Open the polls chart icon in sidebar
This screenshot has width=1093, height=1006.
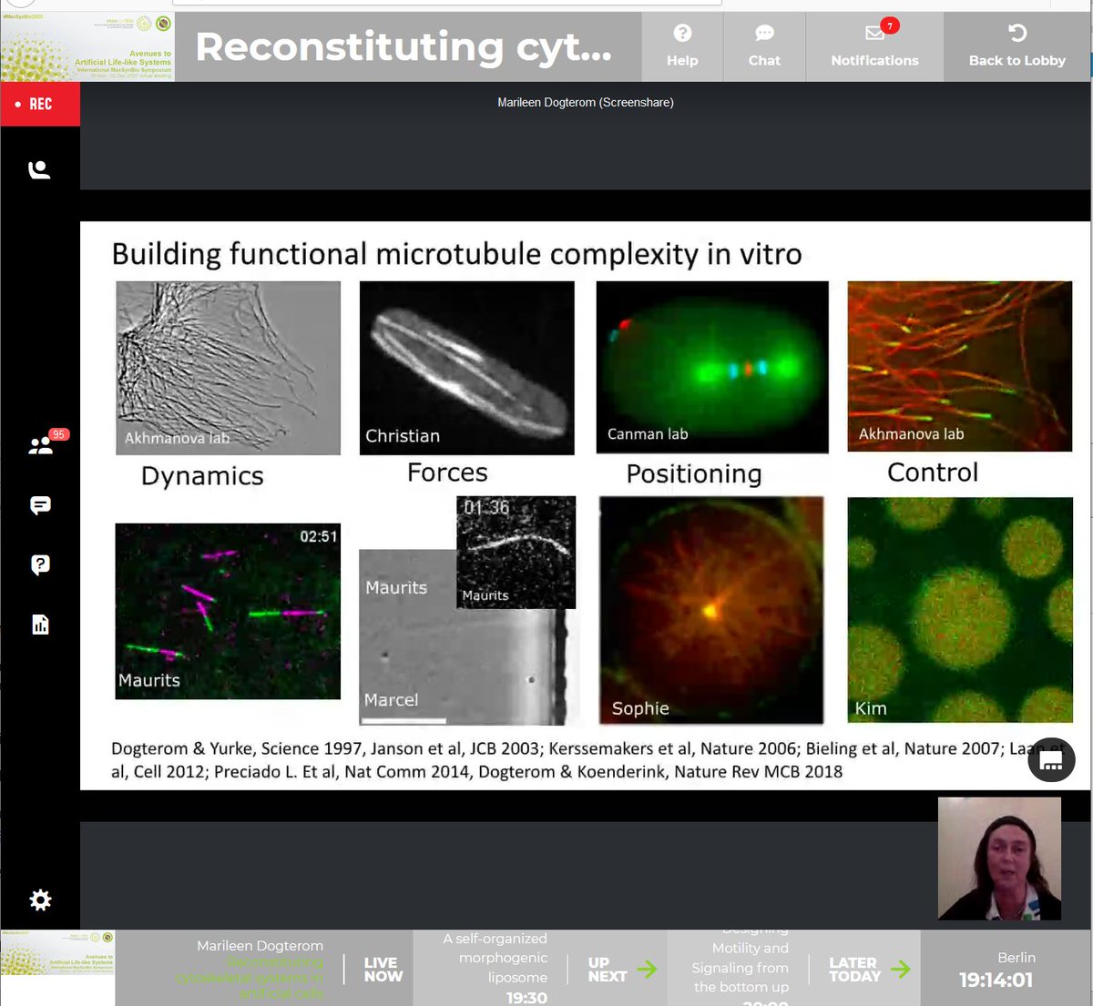(40, 625)
